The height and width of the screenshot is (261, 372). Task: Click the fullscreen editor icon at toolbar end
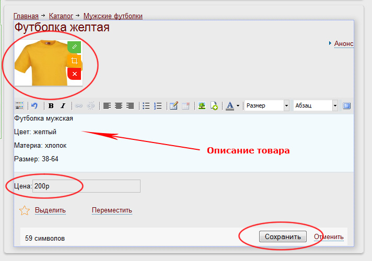(x=346, y=106)
